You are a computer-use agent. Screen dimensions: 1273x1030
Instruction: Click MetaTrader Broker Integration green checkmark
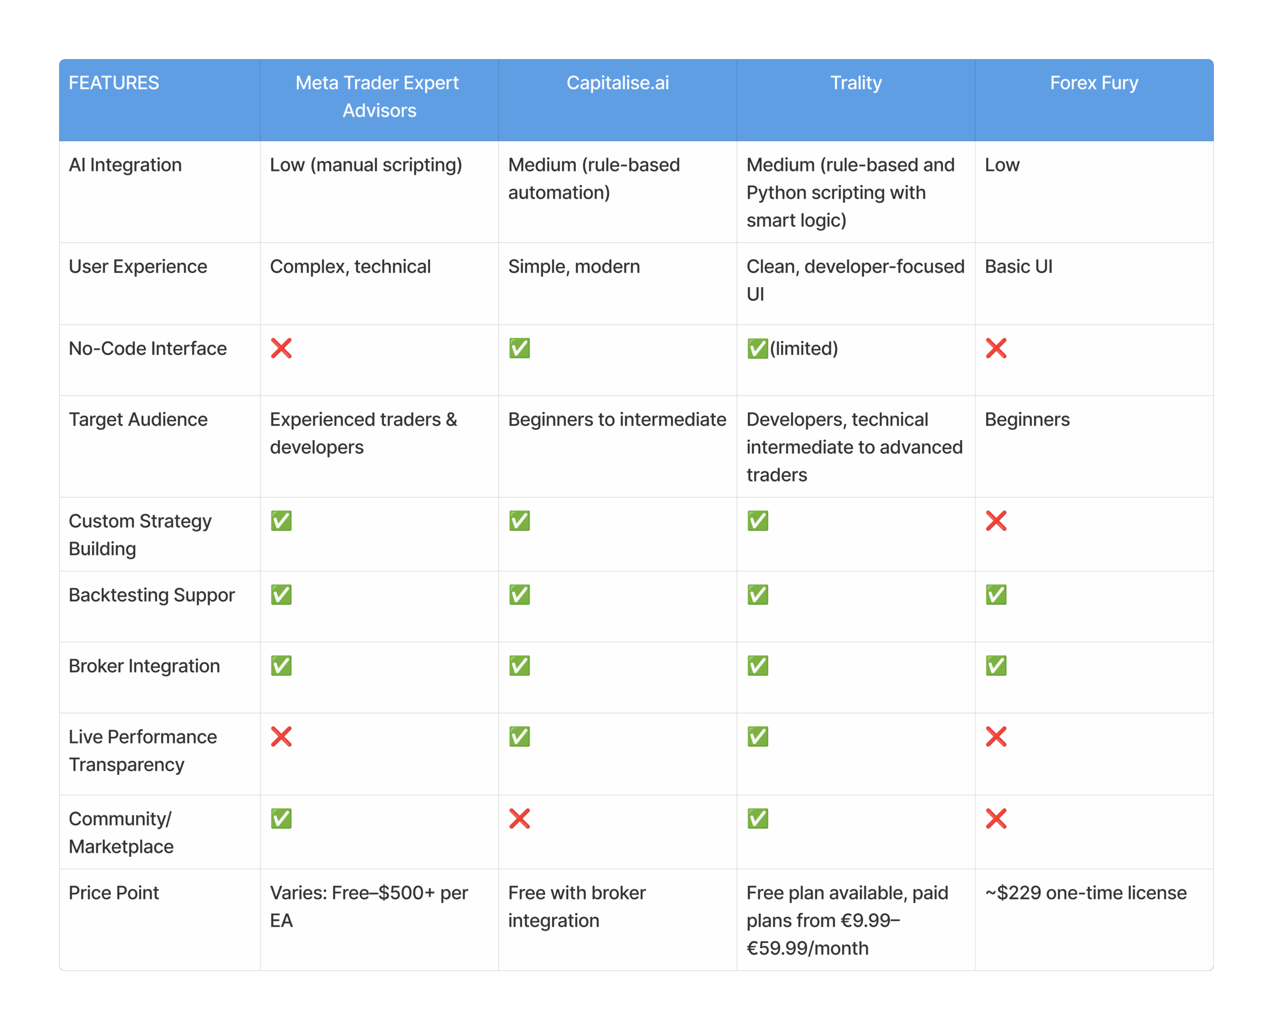click(x=281, y=666)
